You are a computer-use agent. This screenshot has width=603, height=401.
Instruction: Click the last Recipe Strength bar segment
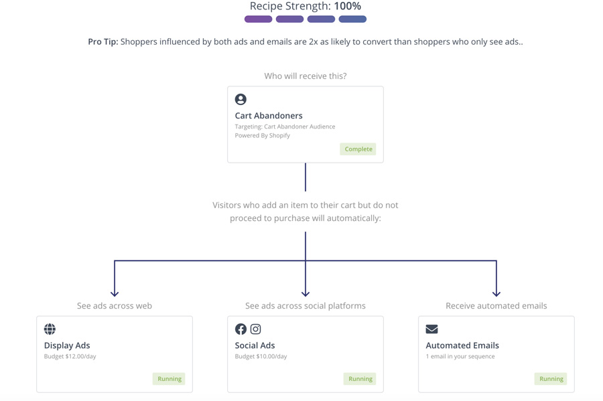pos(352,19)
